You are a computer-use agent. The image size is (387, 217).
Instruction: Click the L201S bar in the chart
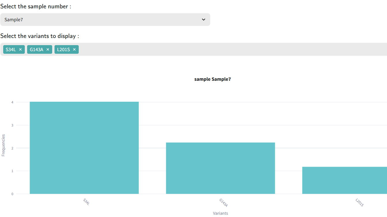click(345, 180)
